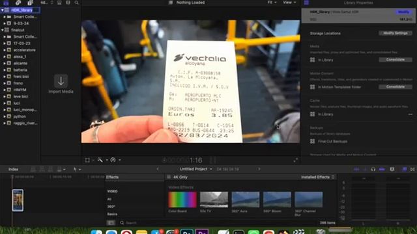The width and height of the screenshot is (417, 234).
Task: Enter full screen viewer playback
Action: (295, 160)
